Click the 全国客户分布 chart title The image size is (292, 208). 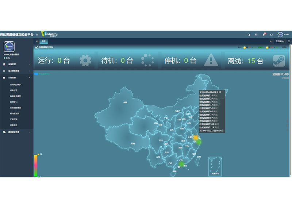pyautogui.click(x=280, y=74)
